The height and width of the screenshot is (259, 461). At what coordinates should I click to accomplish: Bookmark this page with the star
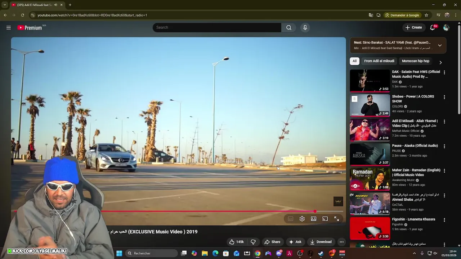[426, 15]
